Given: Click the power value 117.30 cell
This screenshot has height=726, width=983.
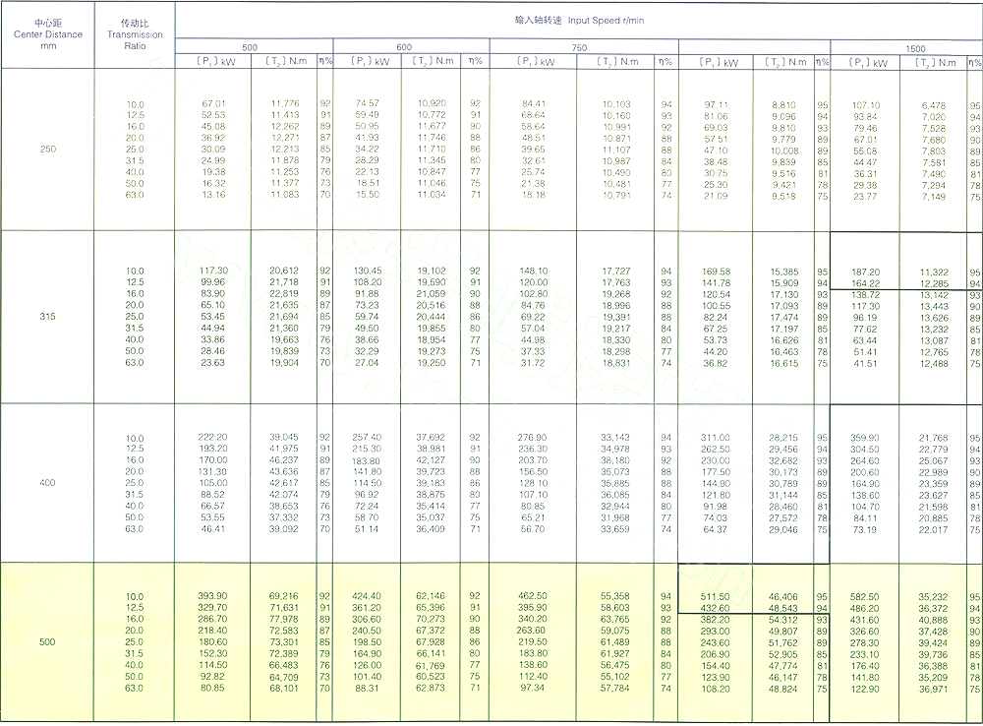Looking at the screenshot, I should (x=213, y=271).
